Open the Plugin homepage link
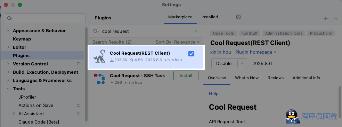This screenshot has height=127, width=342. [255, 52]
